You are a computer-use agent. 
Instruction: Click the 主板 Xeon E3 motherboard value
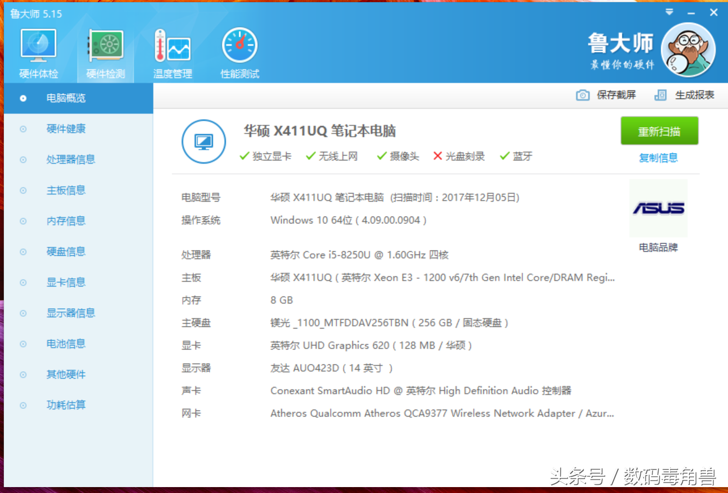(x=442, y=278)
